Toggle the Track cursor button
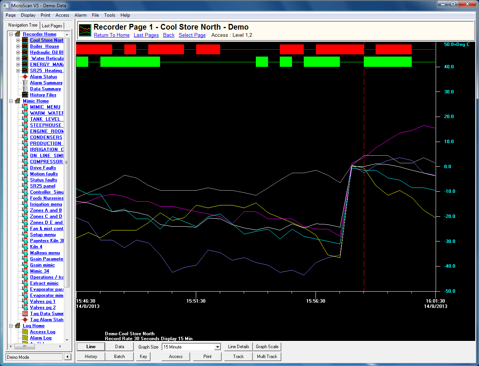The image size is (479, 366). 238,357
